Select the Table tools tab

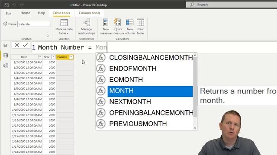pyautogui.click(x=61, y=13)
